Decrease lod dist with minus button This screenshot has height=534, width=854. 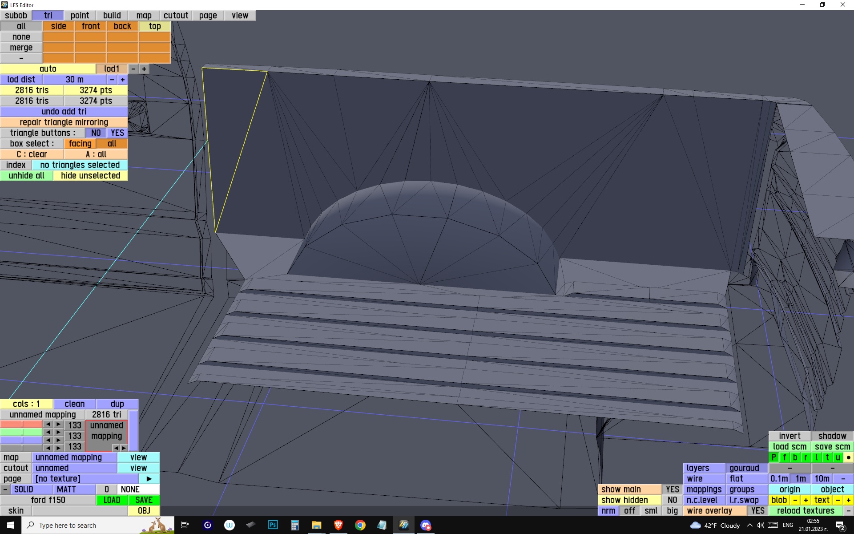(112, 79)
